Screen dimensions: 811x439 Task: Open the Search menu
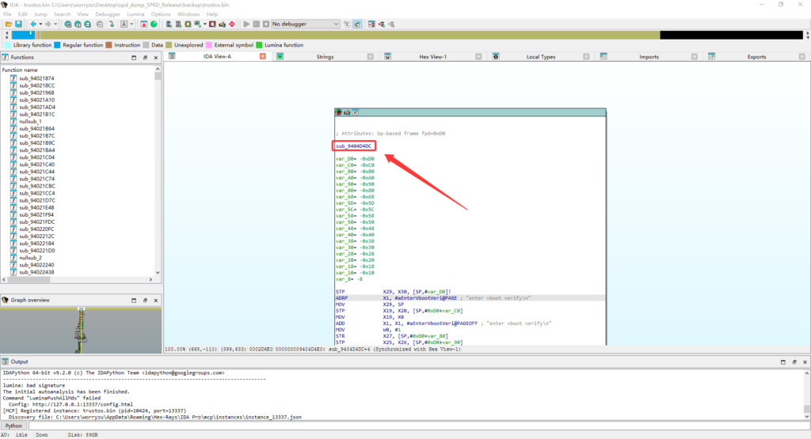click(x=62, y=14)
